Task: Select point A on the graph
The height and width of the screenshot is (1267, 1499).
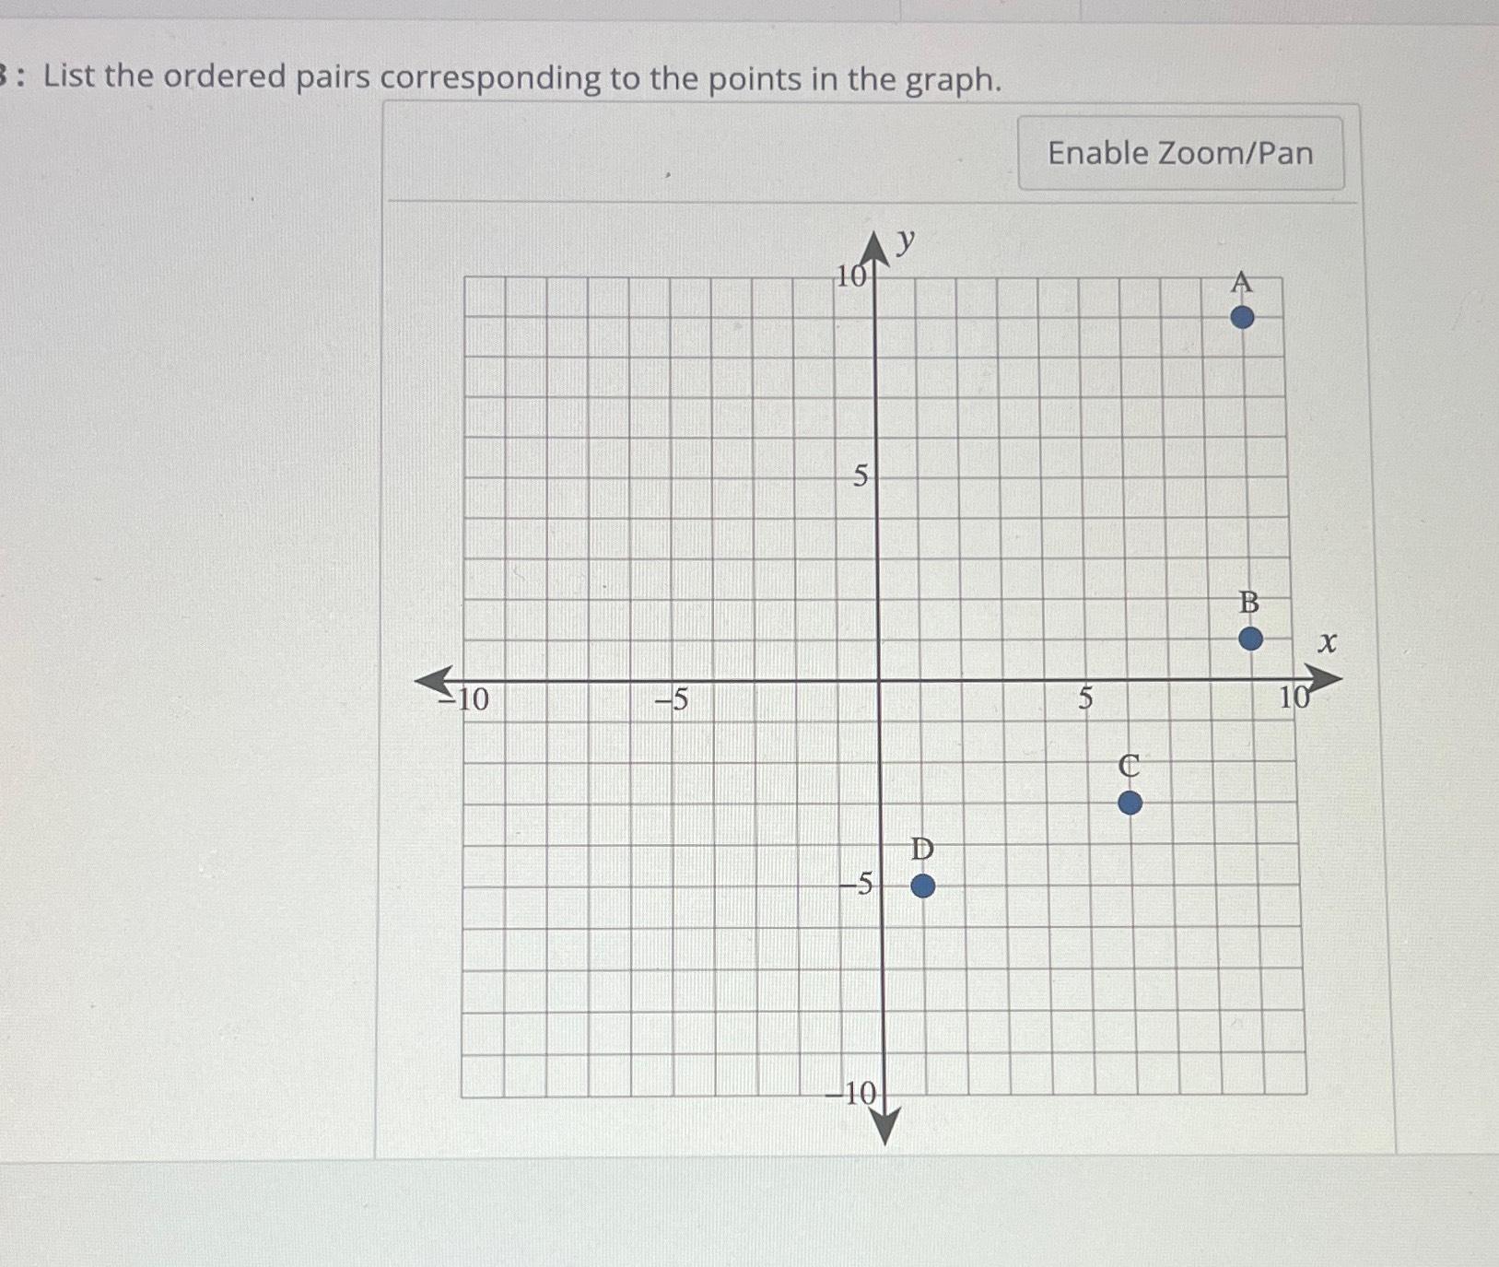Action: tap(1241, 318)
